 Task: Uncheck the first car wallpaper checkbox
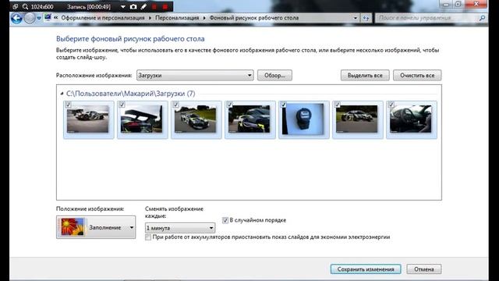pos(68,105)
